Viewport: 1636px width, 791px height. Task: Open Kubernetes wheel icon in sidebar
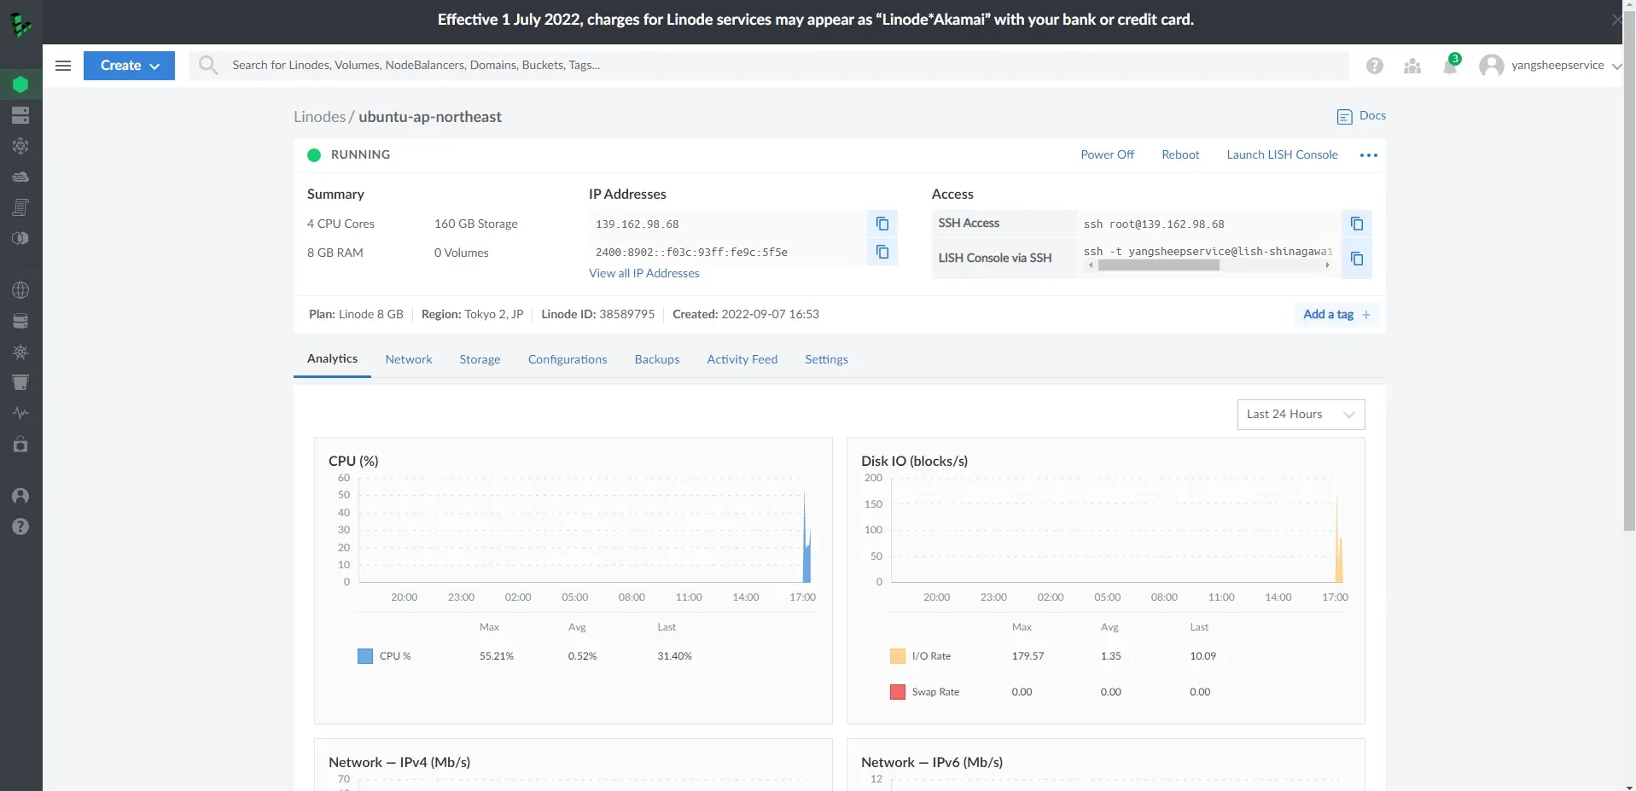pos(20,352)
